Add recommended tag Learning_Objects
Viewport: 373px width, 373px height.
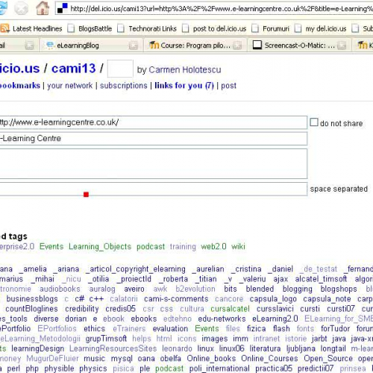point(100,247)
